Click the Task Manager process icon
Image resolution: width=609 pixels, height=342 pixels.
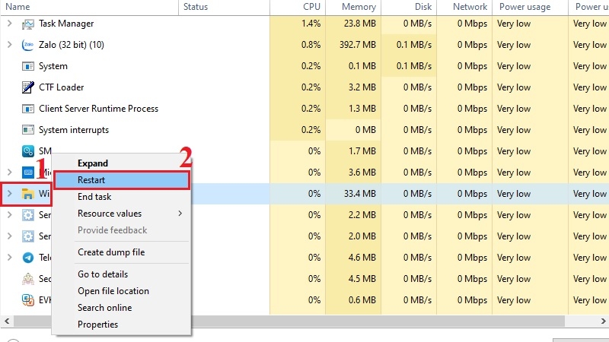tap(28, 24)
